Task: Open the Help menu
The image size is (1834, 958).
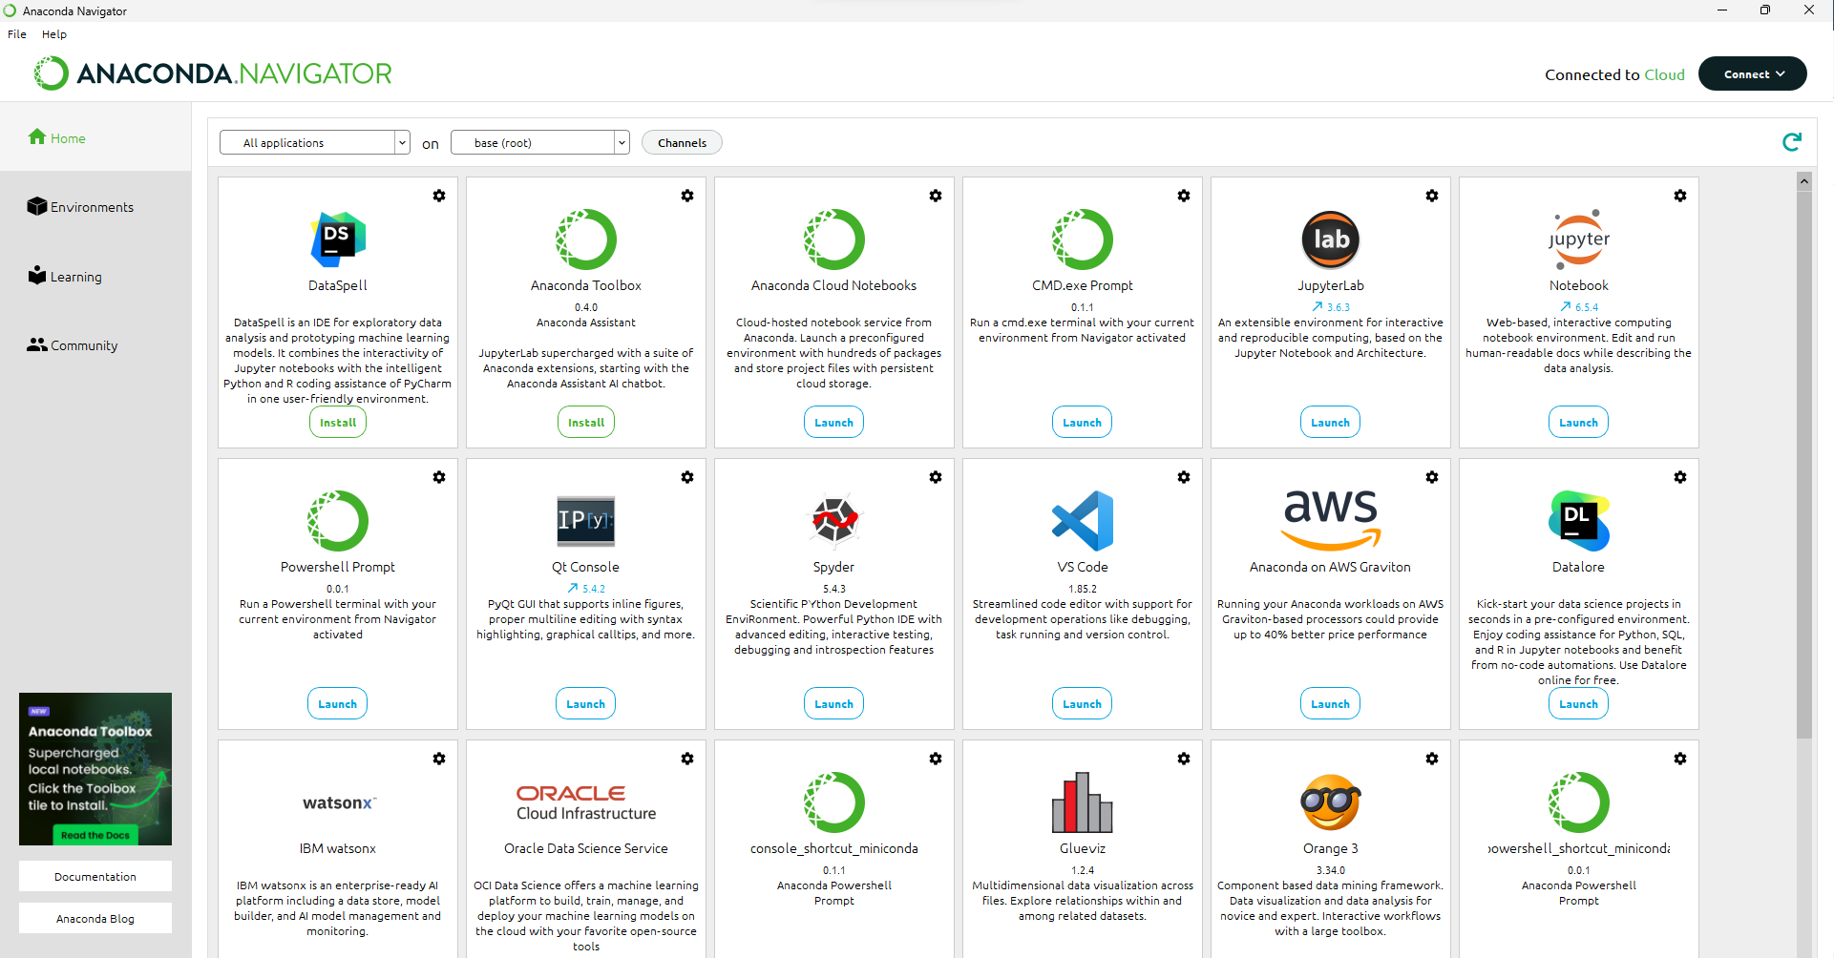Action: (54, 34)
